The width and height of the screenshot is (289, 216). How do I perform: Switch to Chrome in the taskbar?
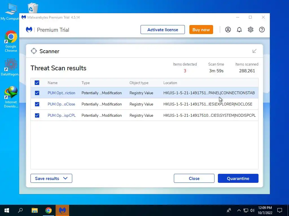pyautogui.click(x=49, y=210)
